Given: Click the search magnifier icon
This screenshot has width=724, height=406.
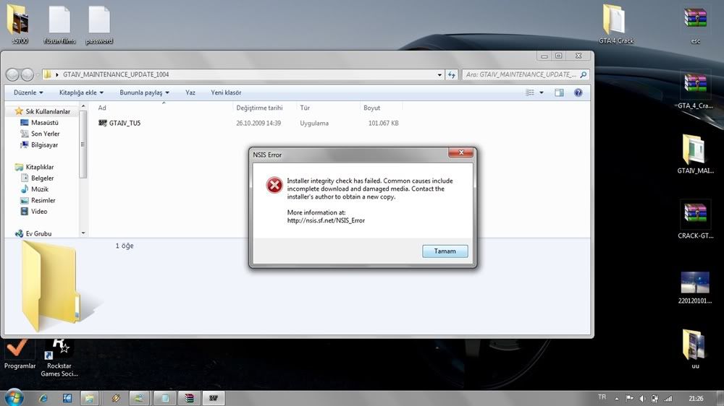Looking at the screenshot, I should (583, 74).
